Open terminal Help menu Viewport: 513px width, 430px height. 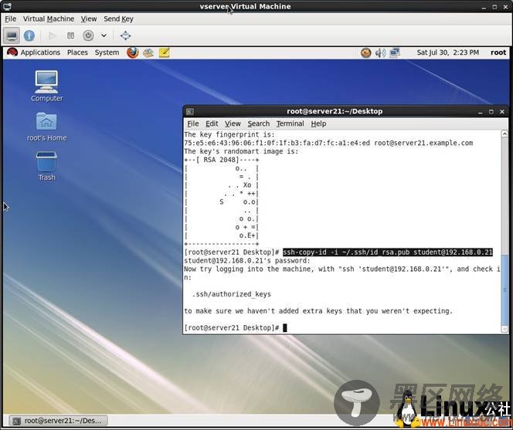(318, 124)
